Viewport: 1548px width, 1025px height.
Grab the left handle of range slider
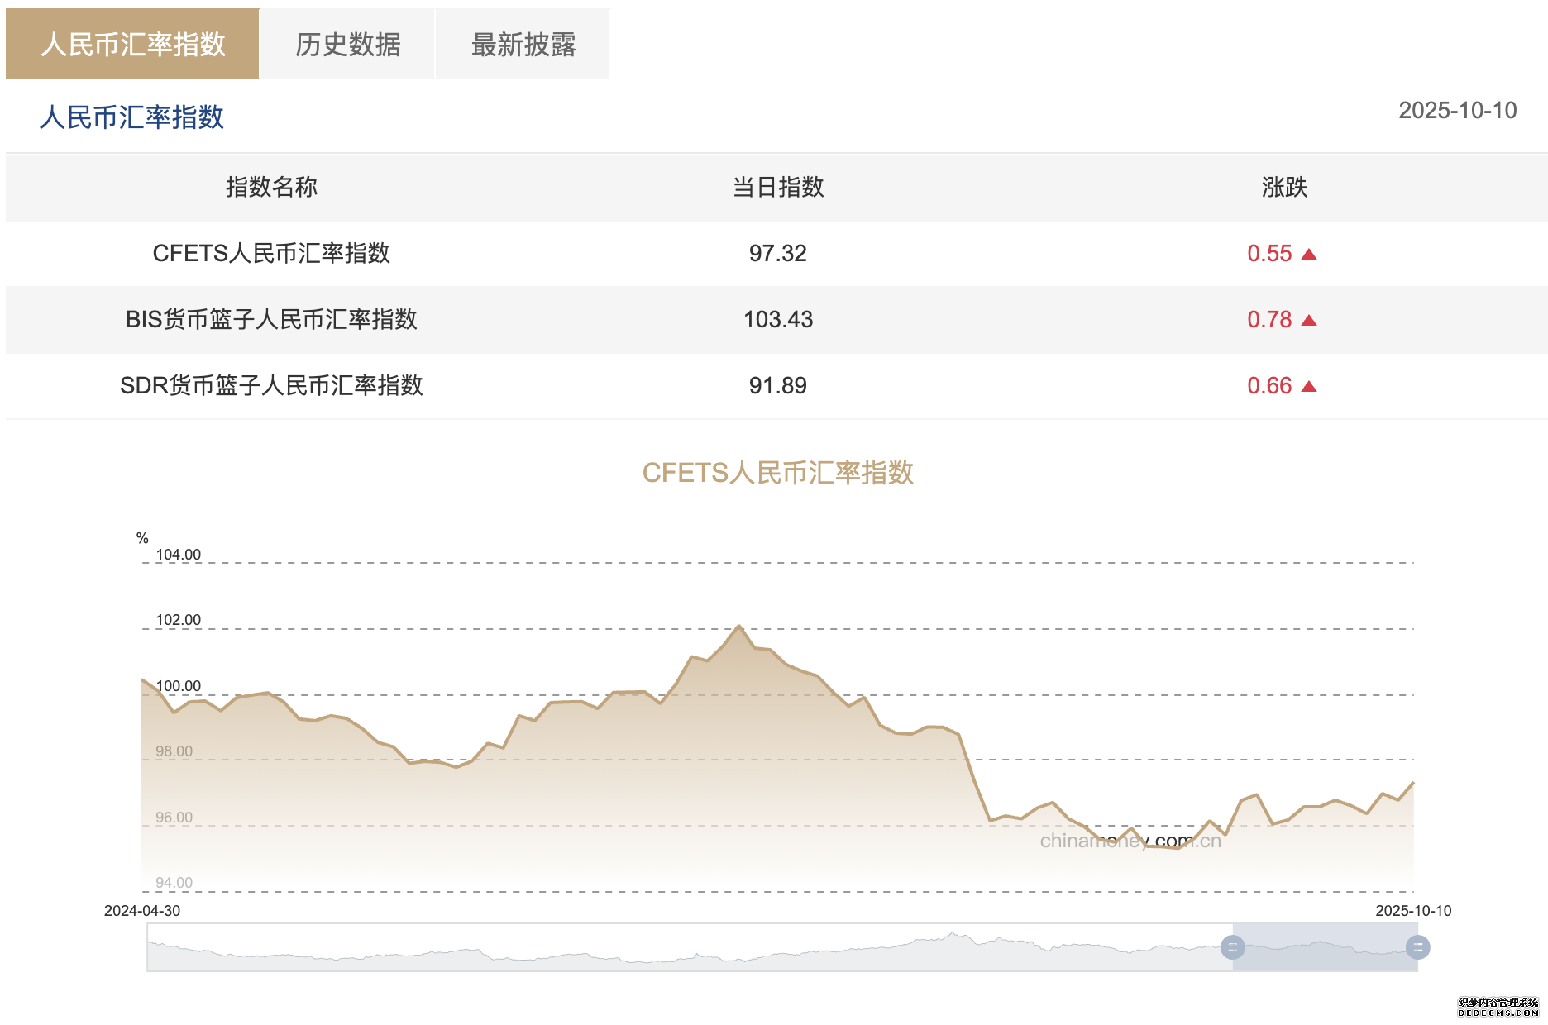(x=1232, y=947)
